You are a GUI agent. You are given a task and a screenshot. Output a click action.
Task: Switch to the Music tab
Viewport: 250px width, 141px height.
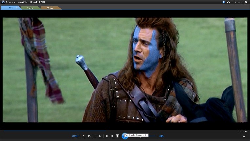click(x=50, y=8)
